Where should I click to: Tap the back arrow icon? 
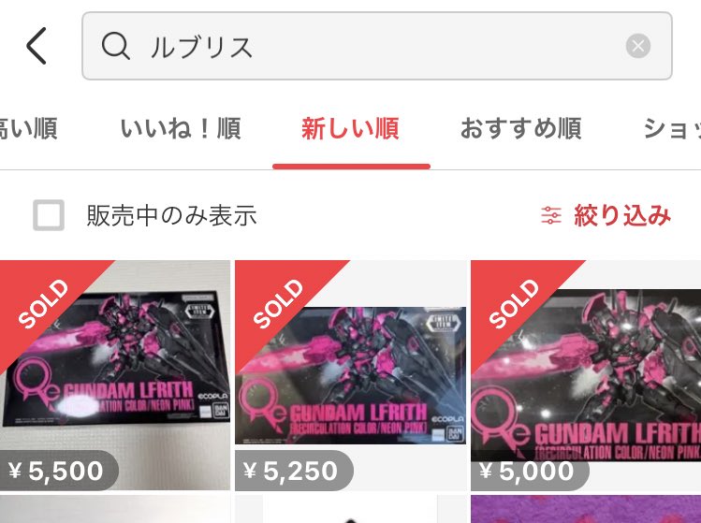coord(37,46)
